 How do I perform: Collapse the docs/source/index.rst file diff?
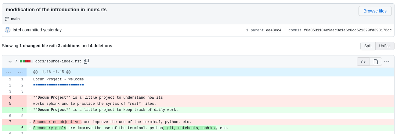(10, 62)
